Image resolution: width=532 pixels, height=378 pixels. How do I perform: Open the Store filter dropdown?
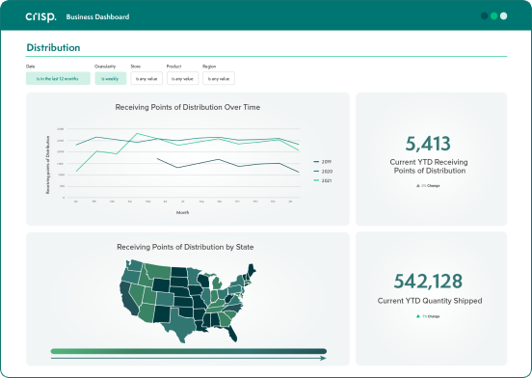pyautogui.click(x=146, y=78)
